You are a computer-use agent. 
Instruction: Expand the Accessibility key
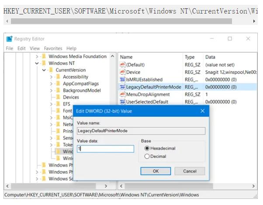point(51,77)
